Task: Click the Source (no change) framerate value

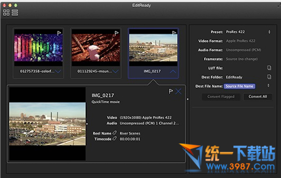Action: (242, 59)
